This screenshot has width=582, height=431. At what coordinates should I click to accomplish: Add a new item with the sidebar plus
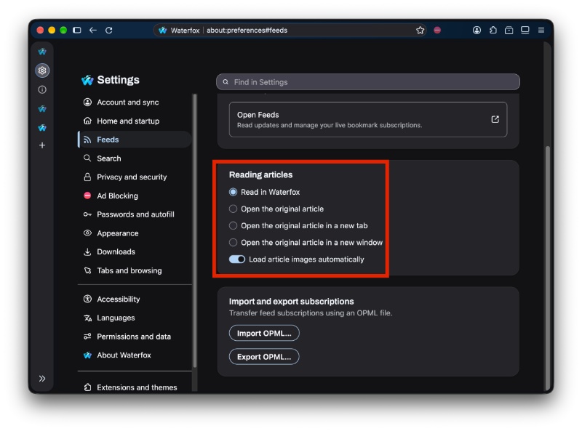pyautogui.click(x=42, y=145)
